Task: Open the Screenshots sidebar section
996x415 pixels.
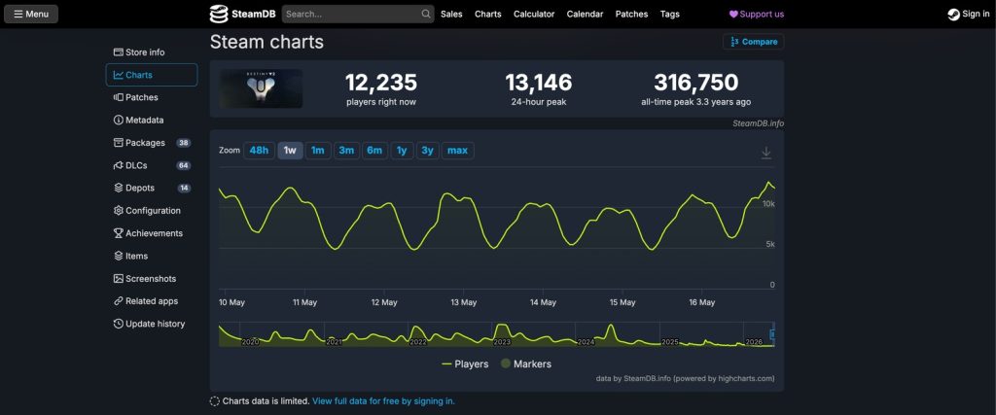Action: click(151, 279)
